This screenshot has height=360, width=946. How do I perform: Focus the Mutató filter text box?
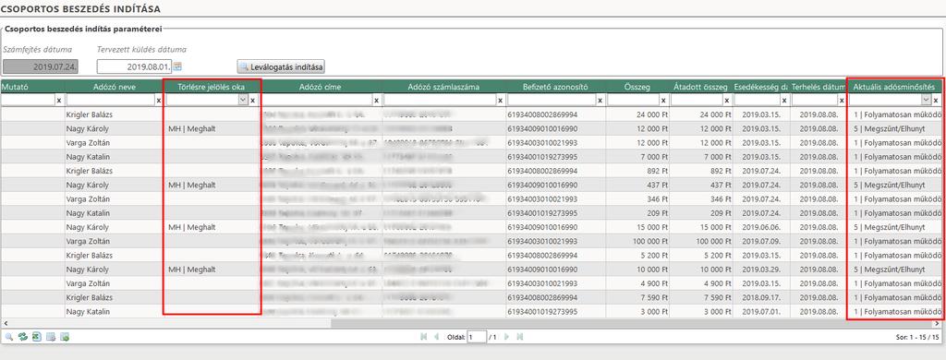28,100
